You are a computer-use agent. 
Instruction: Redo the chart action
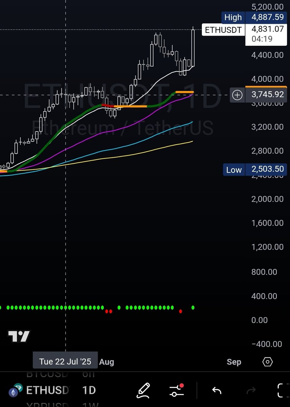(x=251, y=390)
